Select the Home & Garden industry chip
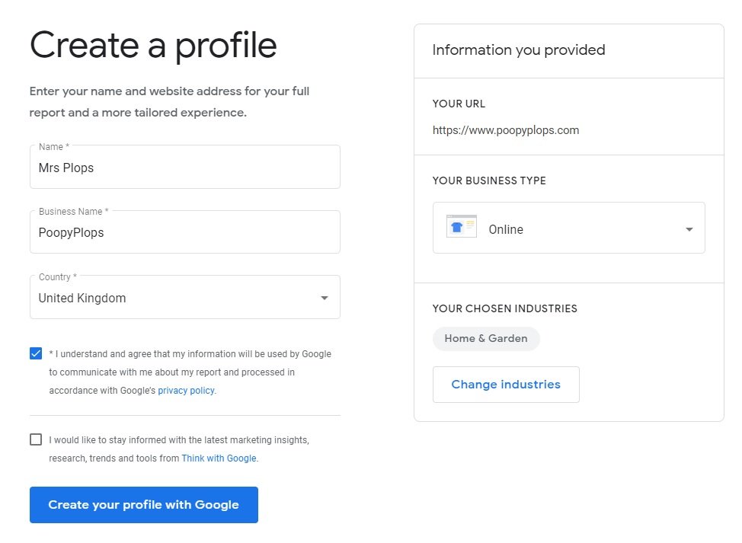Image resolution: width=742 pixels, height=543 pixels. [486, 339]
